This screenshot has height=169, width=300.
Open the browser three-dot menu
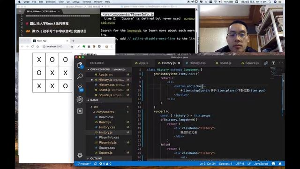point(112,46)
